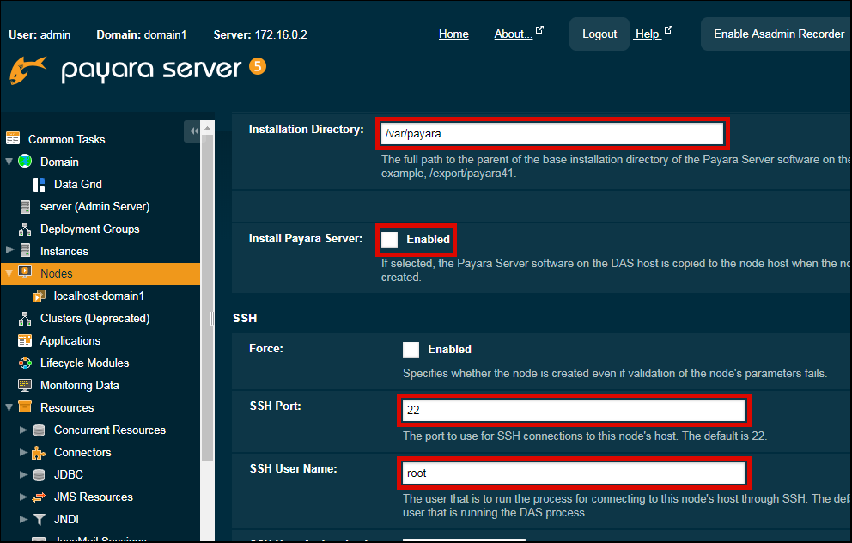Viewport: 852px width, 543px height.
Task: Click the localhost-domain1 node icon
Action: (39, 296)
